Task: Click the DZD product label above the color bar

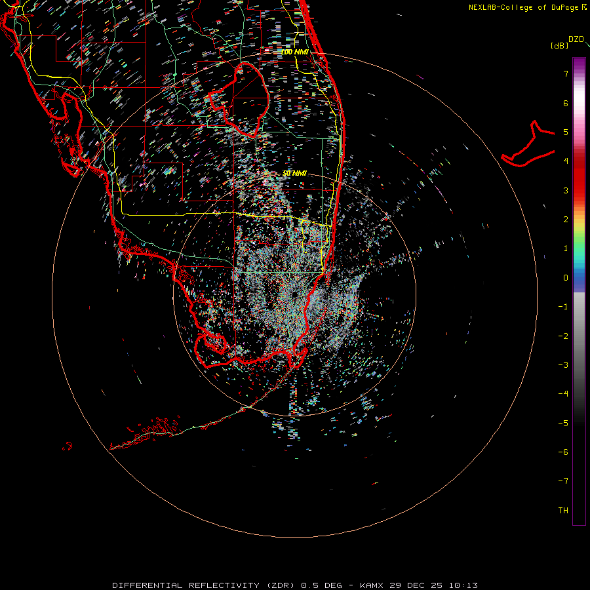Action: [576, 39]
